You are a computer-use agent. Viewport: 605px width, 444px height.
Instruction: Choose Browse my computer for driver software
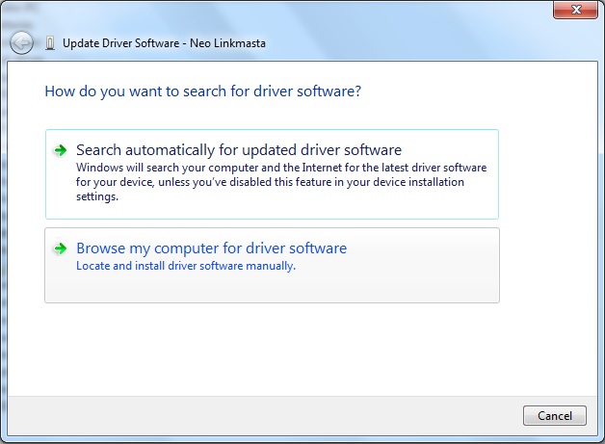(272, 266)
